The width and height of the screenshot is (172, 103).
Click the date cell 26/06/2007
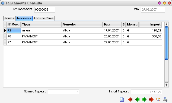click(112, 36)
